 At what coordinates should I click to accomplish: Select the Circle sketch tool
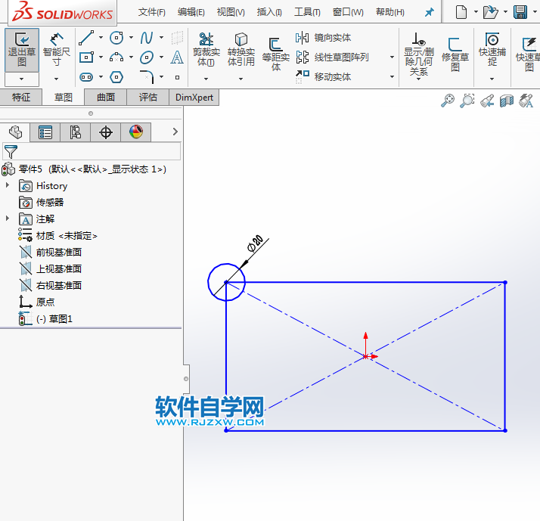116,38
